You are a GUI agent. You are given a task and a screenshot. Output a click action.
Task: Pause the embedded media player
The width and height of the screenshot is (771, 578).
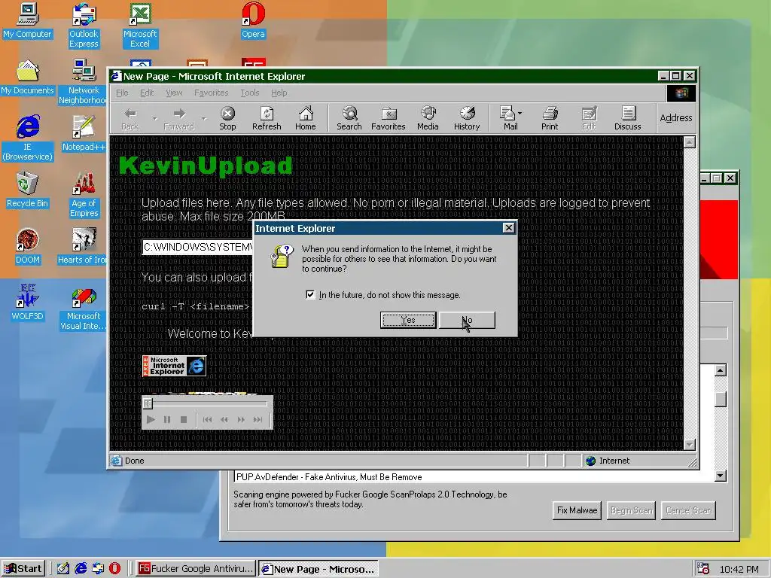(167, 419)
